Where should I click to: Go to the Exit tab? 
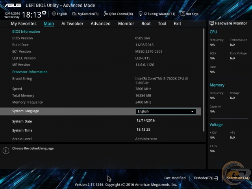(x=177, y=24)
